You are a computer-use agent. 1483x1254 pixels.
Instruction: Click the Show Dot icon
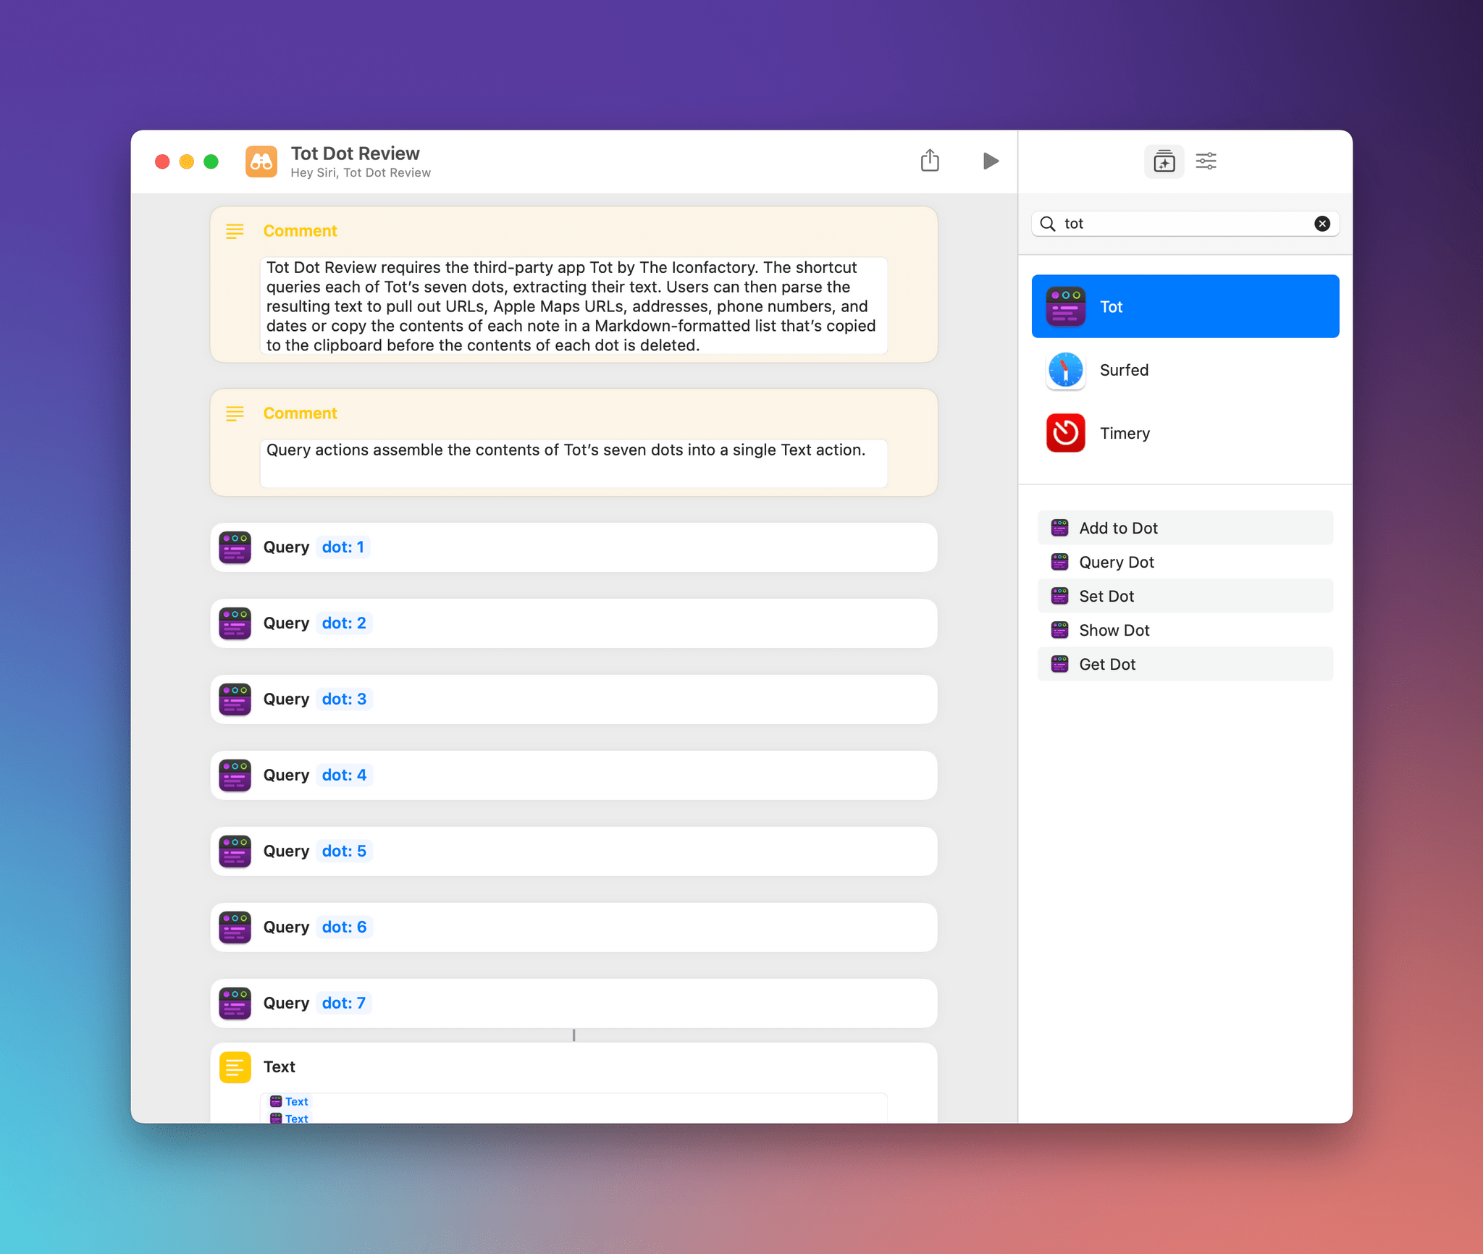coord(1059,630)
